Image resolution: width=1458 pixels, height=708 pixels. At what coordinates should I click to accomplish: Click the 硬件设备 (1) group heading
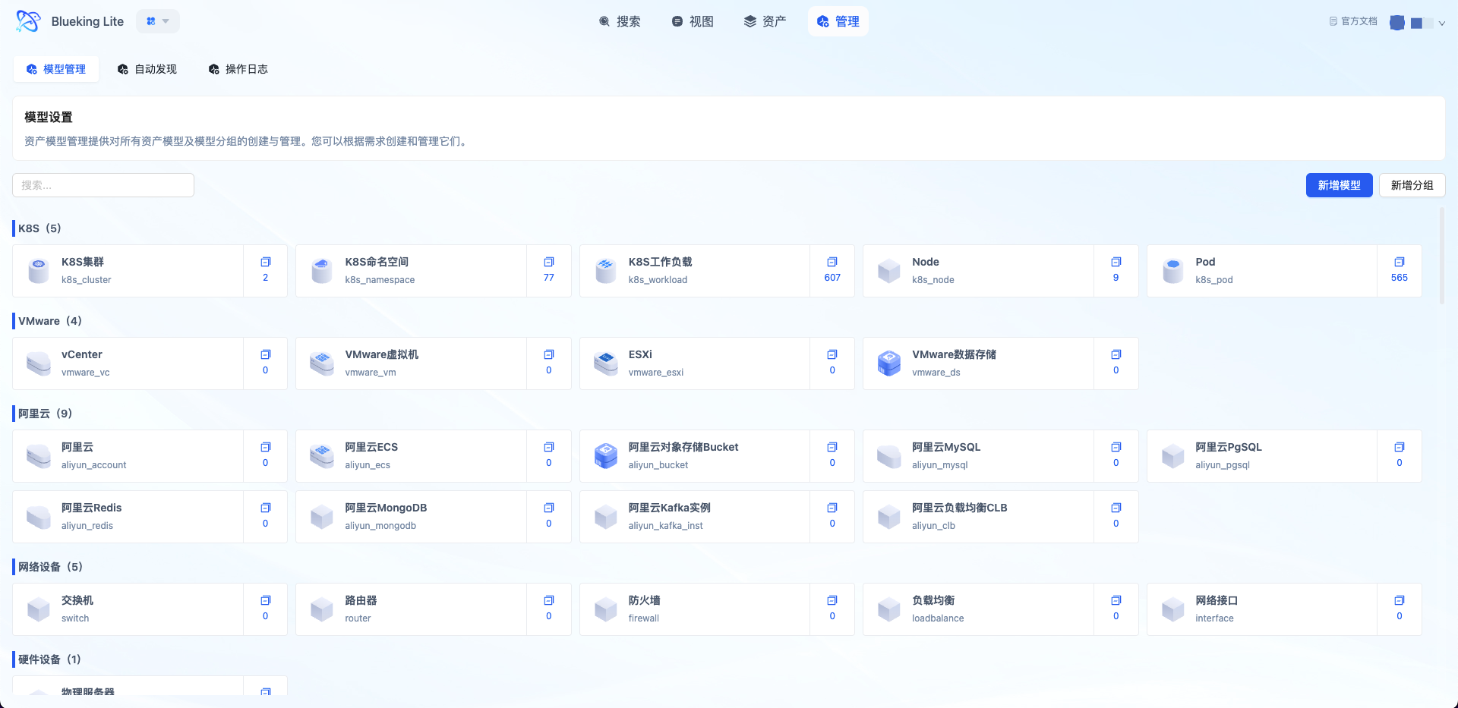click(x=49, y=659)
